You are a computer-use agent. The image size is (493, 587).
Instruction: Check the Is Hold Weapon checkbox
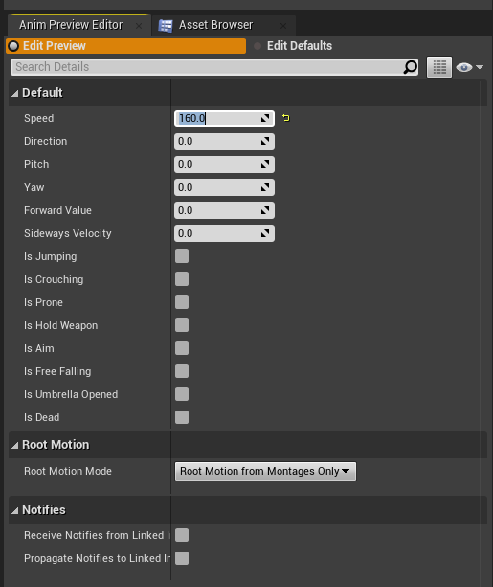coord(182,325)
